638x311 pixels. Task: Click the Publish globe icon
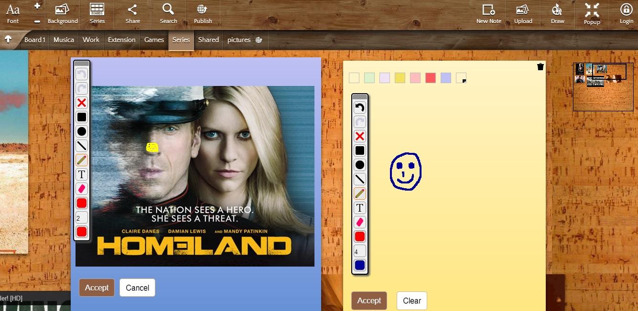203,14
